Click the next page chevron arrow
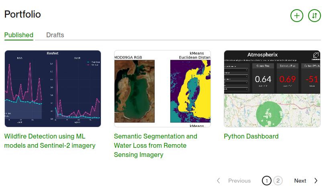Screen dimensions: 327x195 316,181
